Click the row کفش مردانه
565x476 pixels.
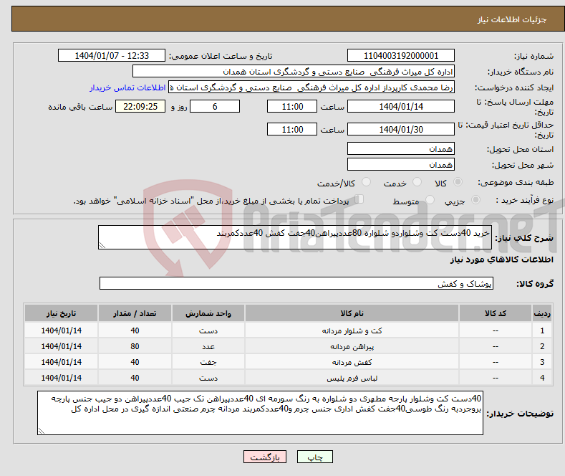(288, 362)
